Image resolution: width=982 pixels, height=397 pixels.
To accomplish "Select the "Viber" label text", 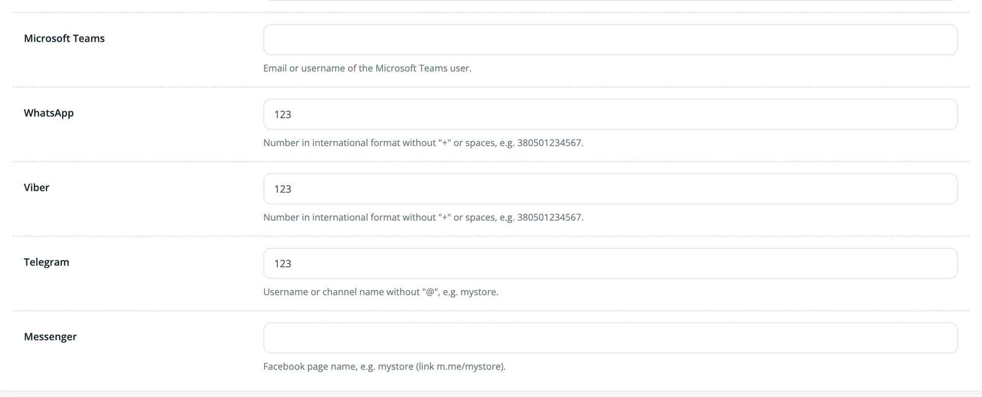I will (x=36, y=187).
